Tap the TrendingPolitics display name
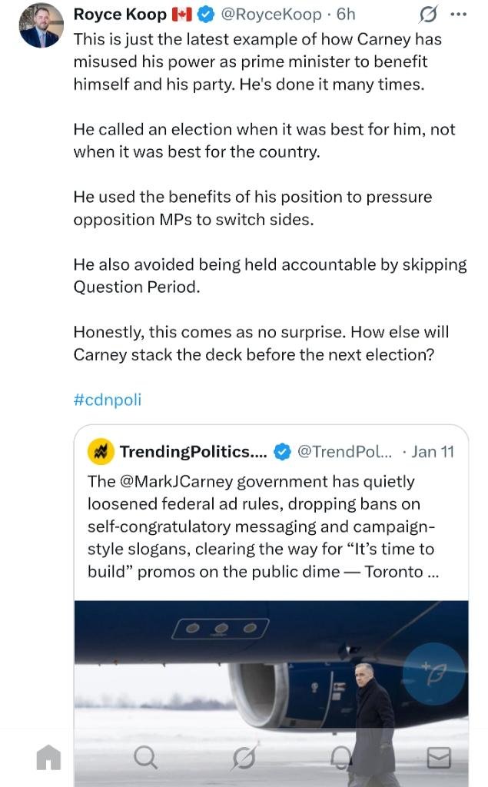This screenshot has width=488, height=787. [x=193, y=452]
